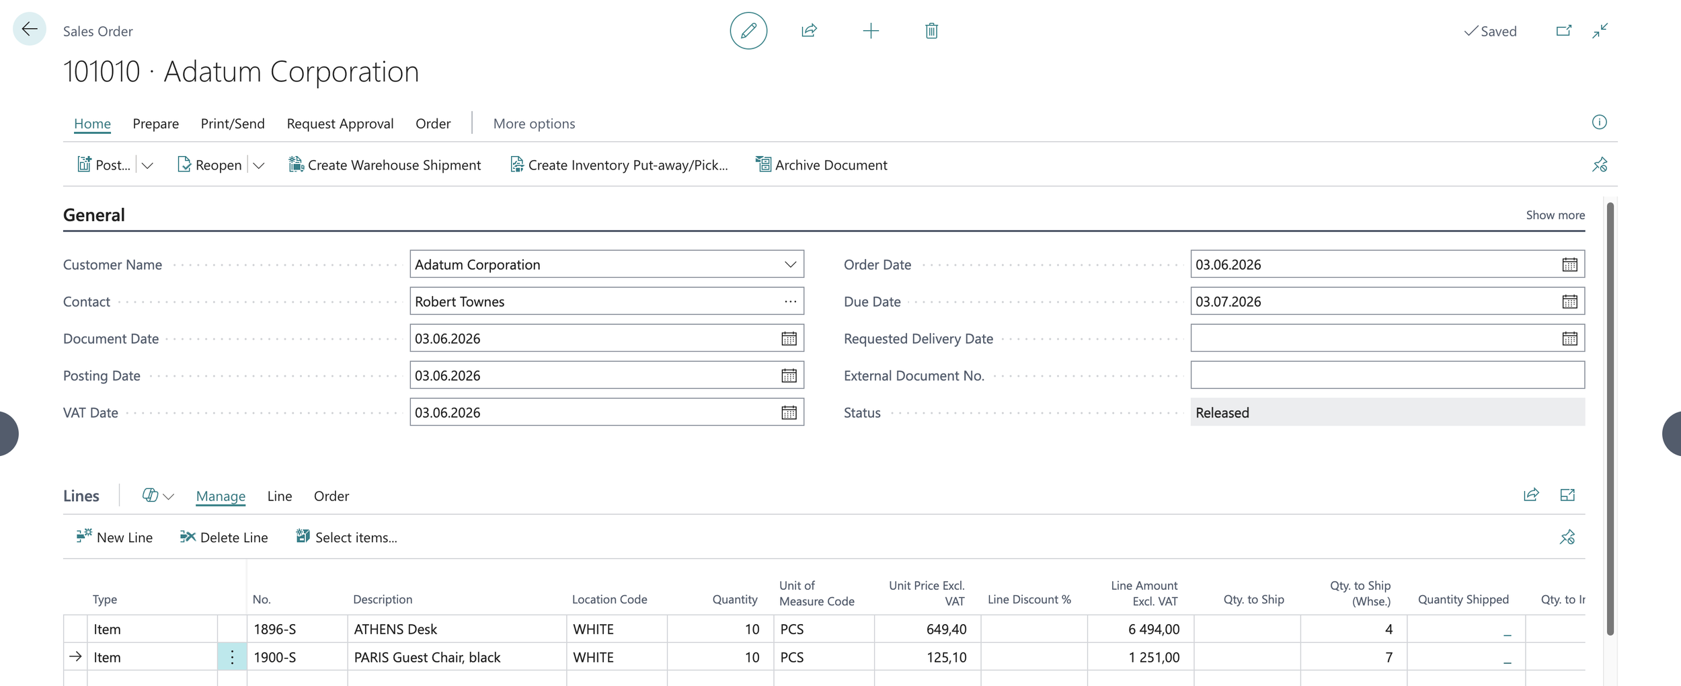Click Unit Price 125,10 cell
Screen dimensions: 1681x686
click(x=928, y=657)
